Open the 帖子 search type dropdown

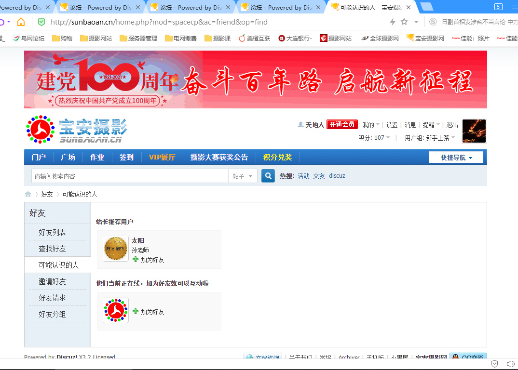pyautogui.click(x=243, y=176)
